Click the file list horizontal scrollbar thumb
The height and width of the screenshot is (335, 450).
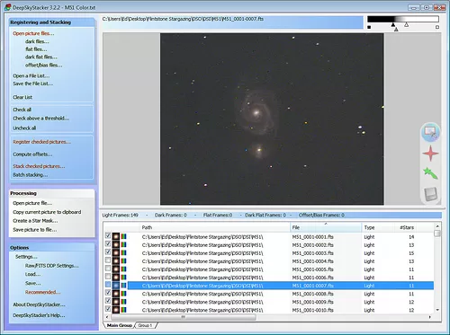[183, 317]
